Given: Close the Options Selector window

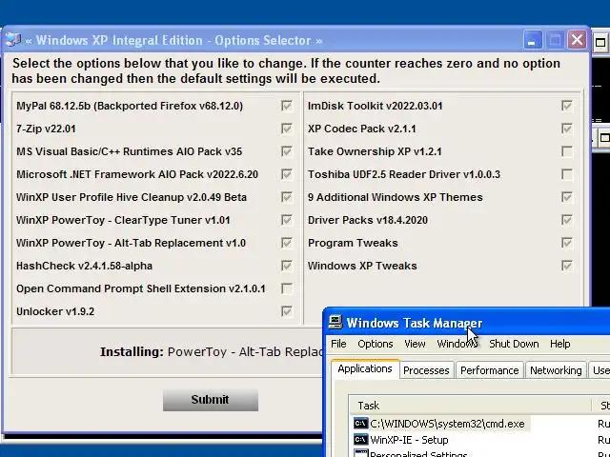Looking at the screenshot, I should coord(577,40).
